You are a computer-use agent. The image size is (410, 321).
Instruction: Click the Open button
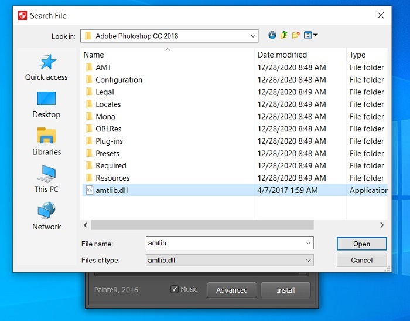pyautogui.click(x=361, y=244)
